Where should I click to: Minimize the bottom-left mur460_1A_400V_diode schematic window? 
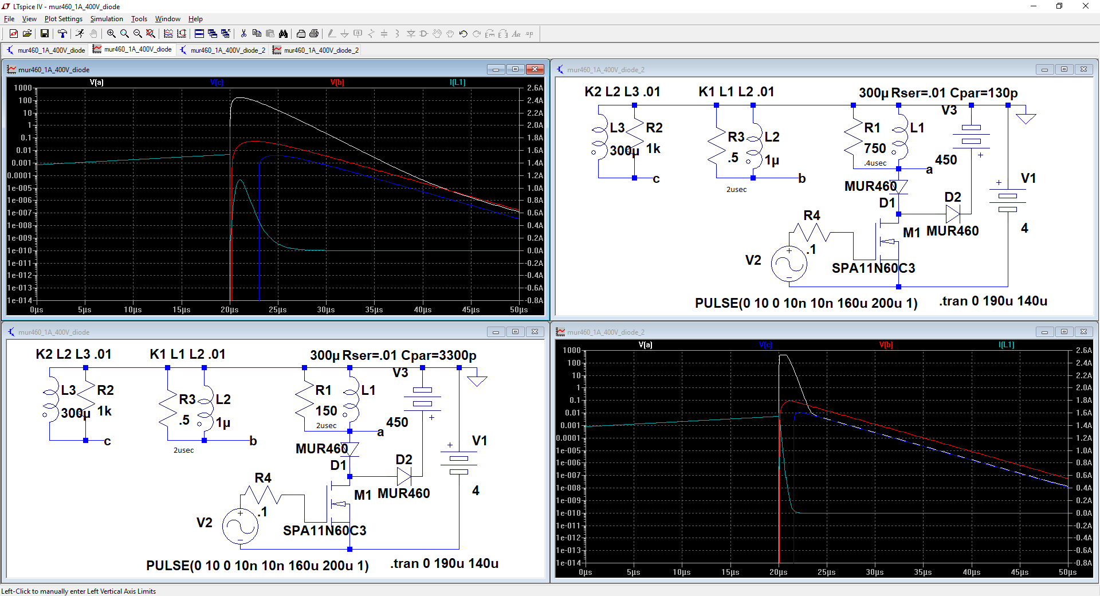click(496, 332)
